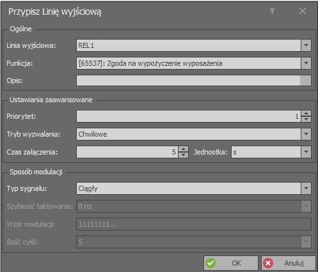
Task: Confirm with the OK button
Action: click(231, 263)
